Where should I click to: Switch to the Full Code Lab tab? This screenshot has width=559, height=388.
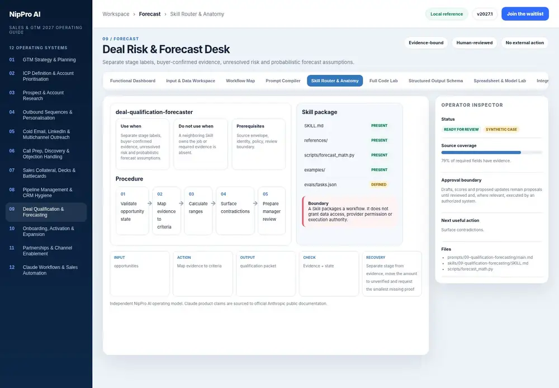pyautogui.click(x=383, y=81)
